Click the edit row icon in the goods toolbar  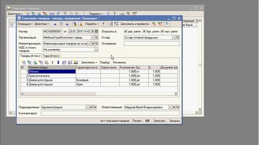click(35, 62)
